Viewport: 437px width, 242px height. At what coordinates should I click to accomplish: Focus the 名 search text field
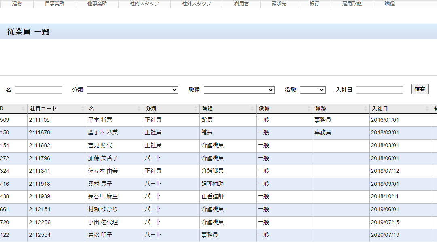(38, 90)
